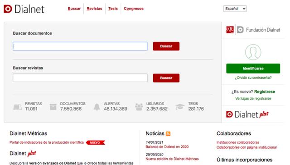Image resolution: width=290 pixels, height=165 pixels.
Task: Select the Alertas count 48.134.369
Action: pyautogui.click(x=116, y=109)
